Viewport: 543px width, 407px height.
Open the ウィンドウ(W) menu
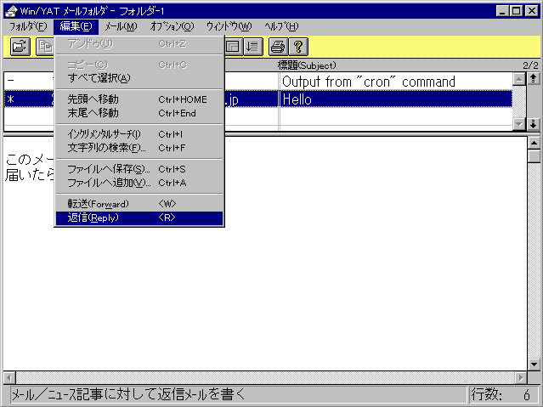(x=229, y=26)
